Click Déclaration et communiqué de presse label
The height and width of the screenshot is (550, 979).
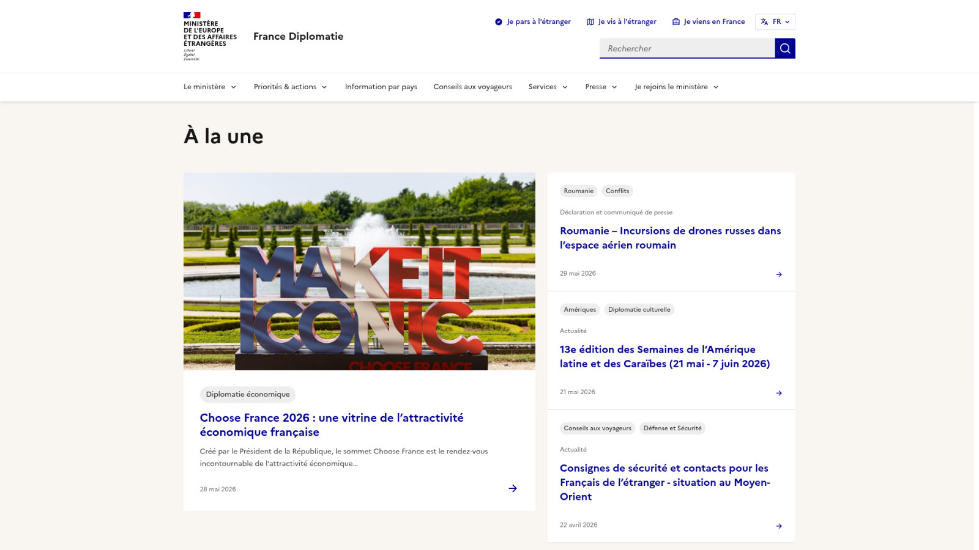tap(616, 212)
